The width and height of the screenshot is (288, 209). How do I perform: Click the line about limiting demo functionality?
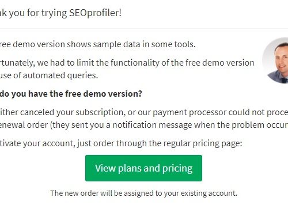pyautogui.click(x=127, y=63)
